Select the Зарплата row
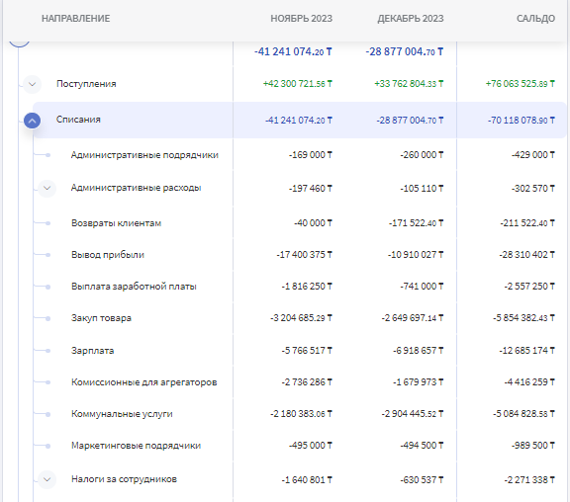 click(300, 351)
